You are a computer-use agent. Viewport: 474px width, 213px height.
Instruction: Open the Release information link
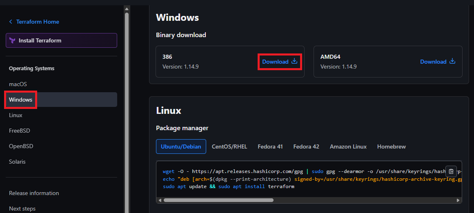(x=34, y=193)
